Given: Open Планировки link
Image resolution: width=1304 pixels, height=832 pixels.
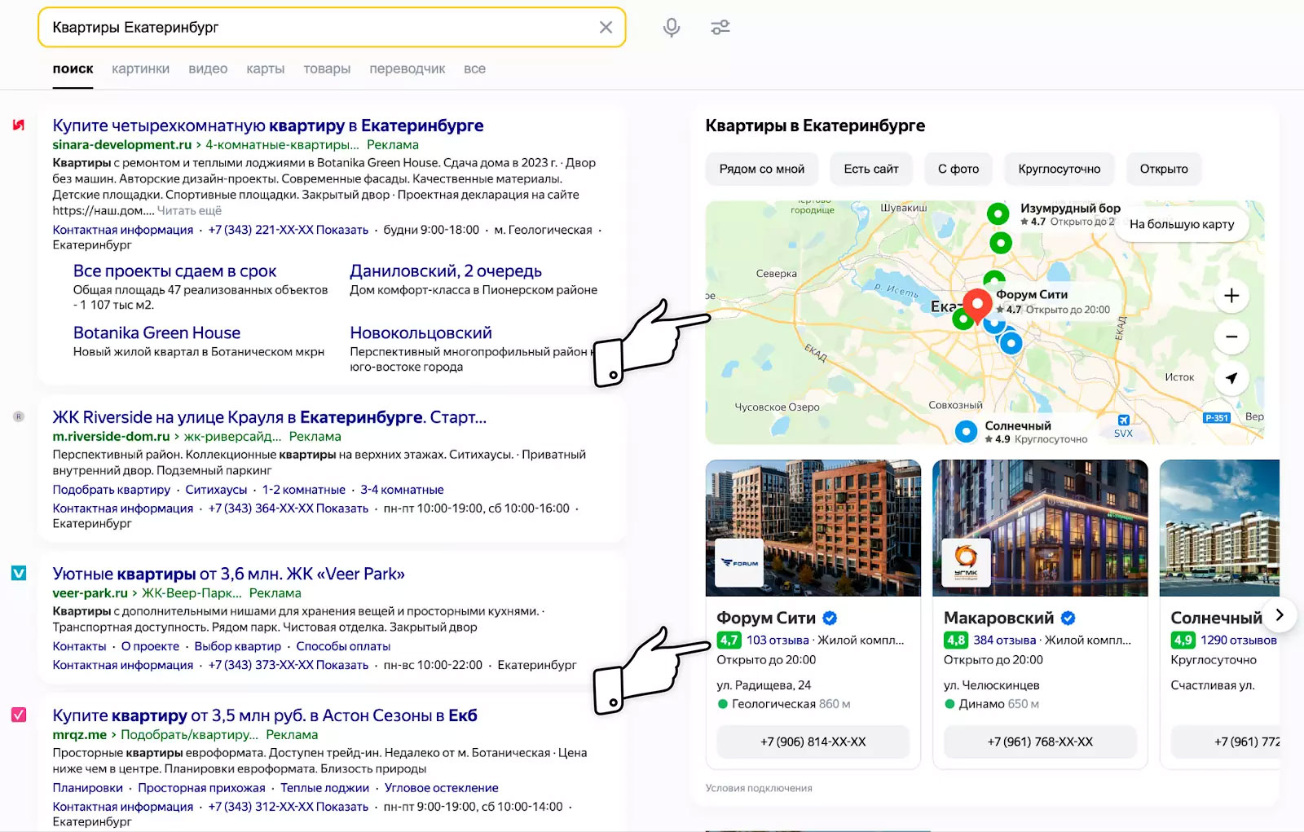Looking at the screenshot, I should (87, 788).
